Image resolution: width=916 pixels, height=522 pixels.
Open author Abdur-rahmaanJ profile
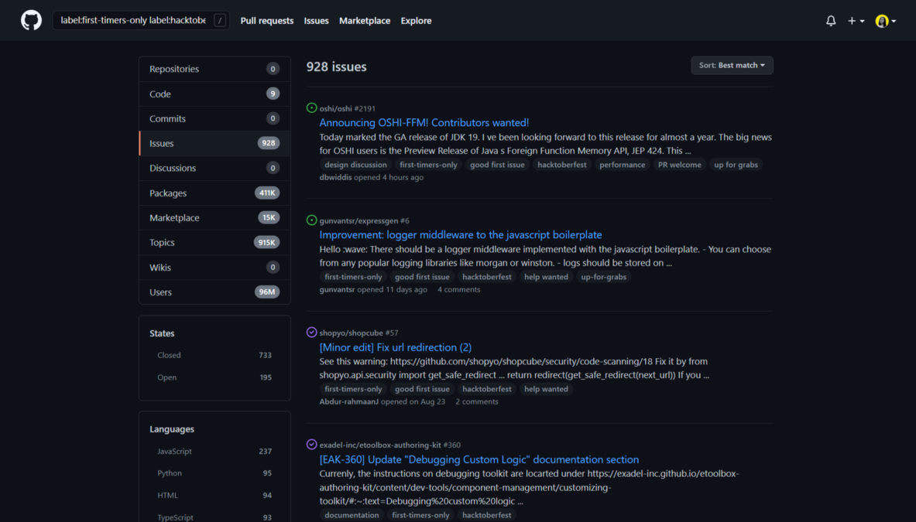348,401
